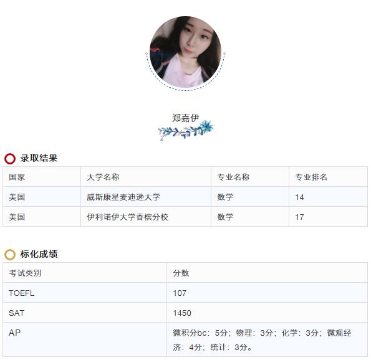Click the TOEFL score 107
This screenshot has height=360, width=371.
(x=180, y=293)
